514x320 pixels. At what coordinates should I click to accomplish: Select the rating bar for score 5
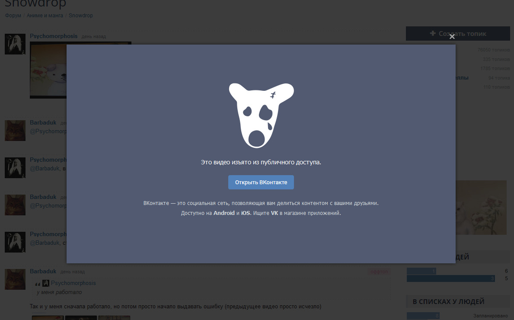tap(450, 278)
